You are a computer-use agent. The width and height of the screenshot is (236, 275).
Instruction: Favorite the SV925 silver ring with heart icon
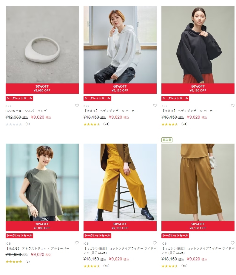77,105
